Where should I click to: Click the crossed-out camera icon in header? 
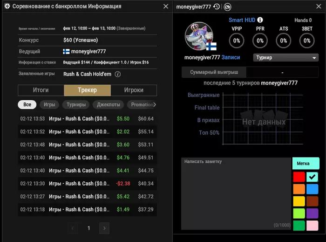click(x=227, y=7)
